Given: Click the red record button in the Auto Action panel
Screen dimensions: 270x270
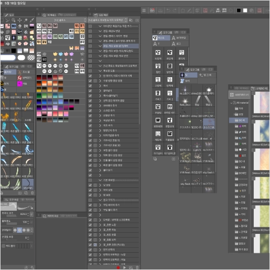Looking at the screenshot, I should click(118, 267).
